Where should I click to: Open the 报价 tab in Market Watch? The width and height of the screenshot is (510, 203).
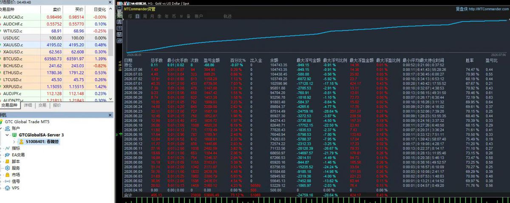(x=57, y=105)
